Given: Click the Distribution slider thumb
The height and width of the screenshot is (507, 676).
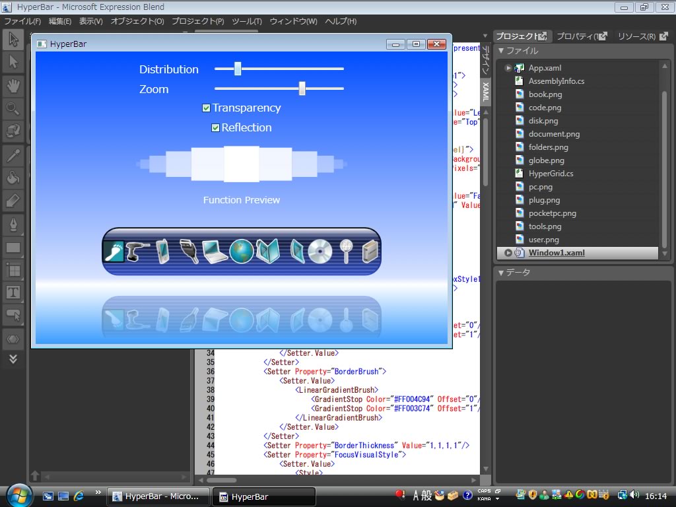Looking at the screenshot, I should pyautogui.click(x=238, y=69).
